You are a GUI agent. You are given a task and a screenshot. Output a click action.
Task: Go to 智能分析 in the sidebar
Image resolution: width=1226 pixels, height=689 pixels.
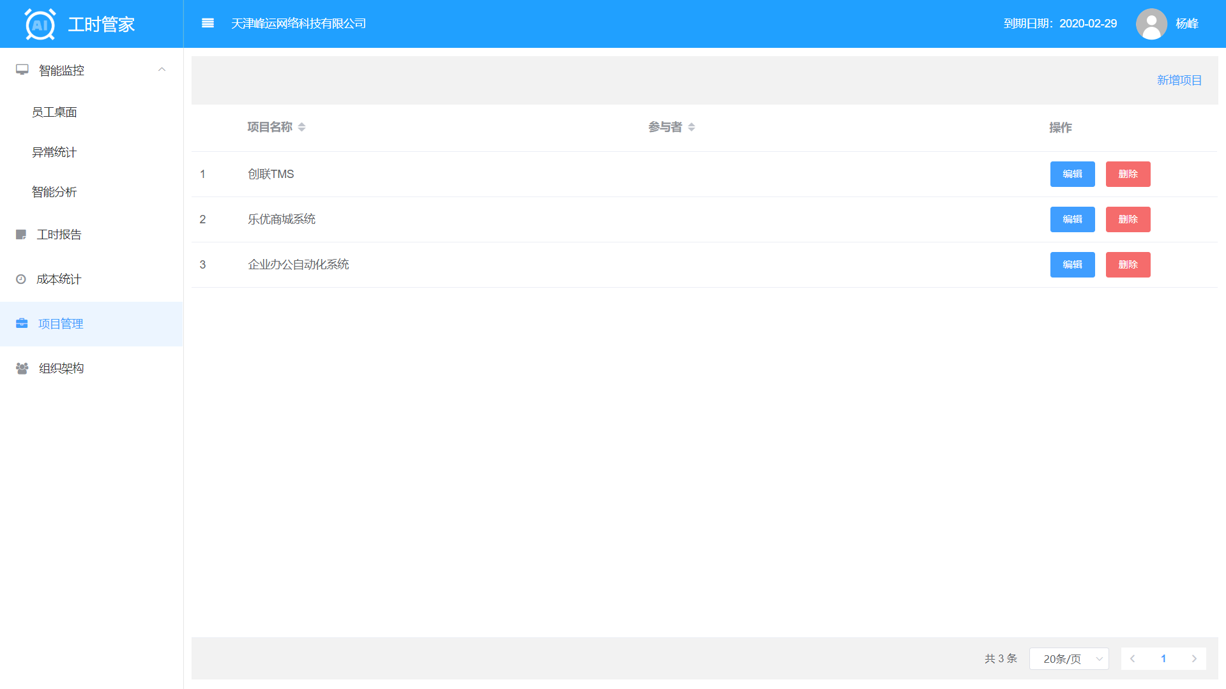click(x=54, y=192)
